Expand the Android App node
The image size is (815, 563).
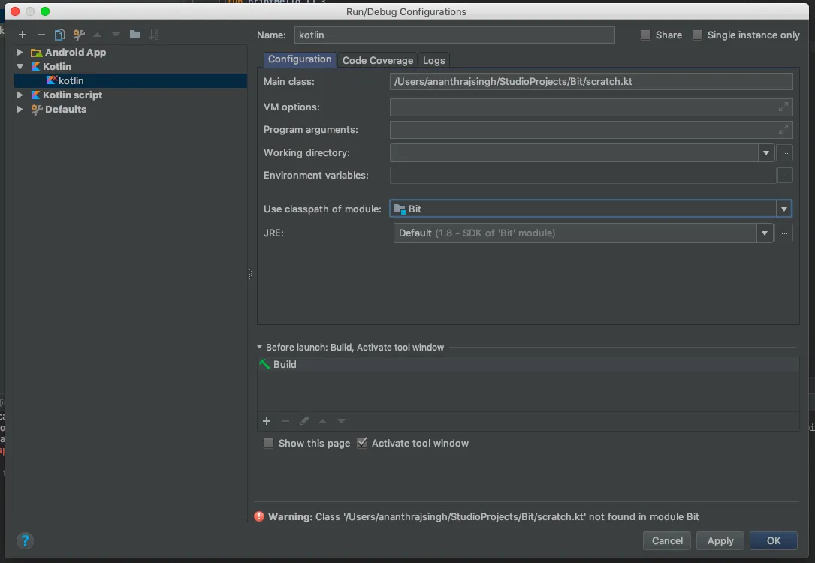(20, 52)
